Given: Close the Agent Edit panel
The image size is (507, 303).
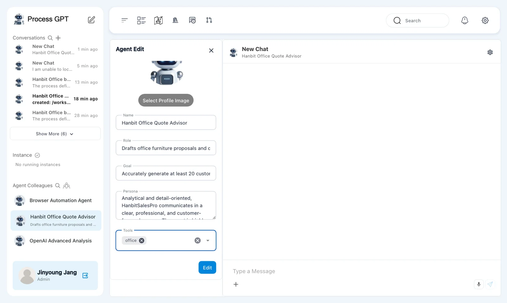Looking at the screenshot, I should (x=211, y=50).
